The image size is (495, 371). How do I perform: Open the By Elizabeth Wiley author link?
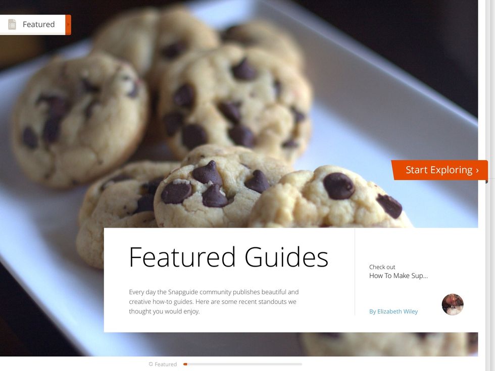393,311
